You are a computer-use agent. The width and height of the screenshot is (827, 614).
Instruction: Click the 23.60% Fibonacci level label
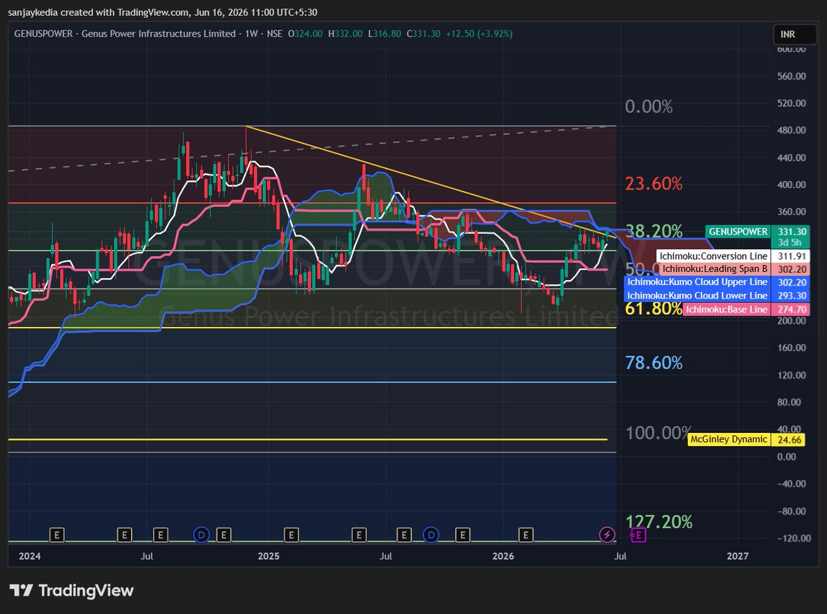pyautogui.click(x=653, y=184)
